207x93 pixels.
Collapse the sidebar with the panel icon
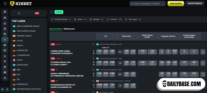click(x=5, y=4)
